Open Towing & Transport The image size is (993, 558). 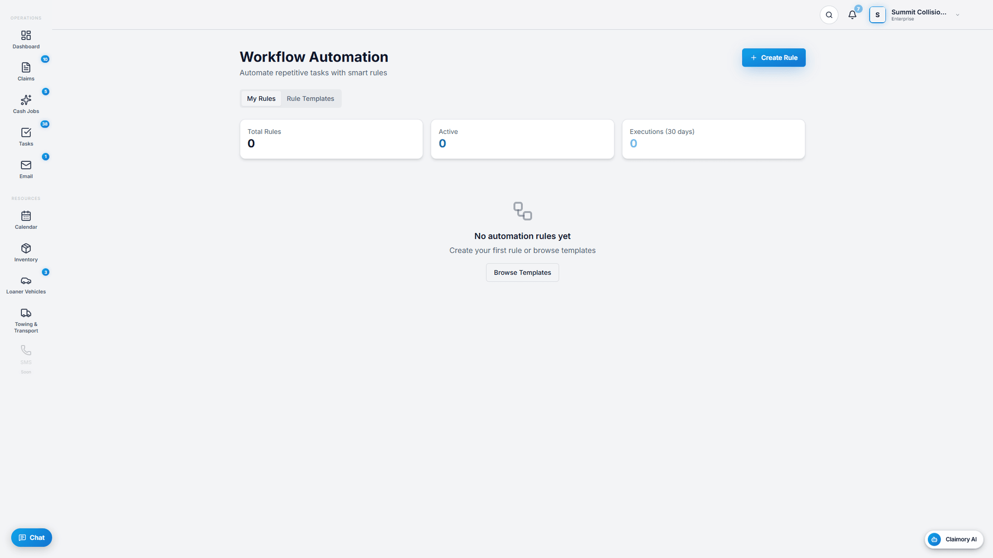[x=26, y=320]
